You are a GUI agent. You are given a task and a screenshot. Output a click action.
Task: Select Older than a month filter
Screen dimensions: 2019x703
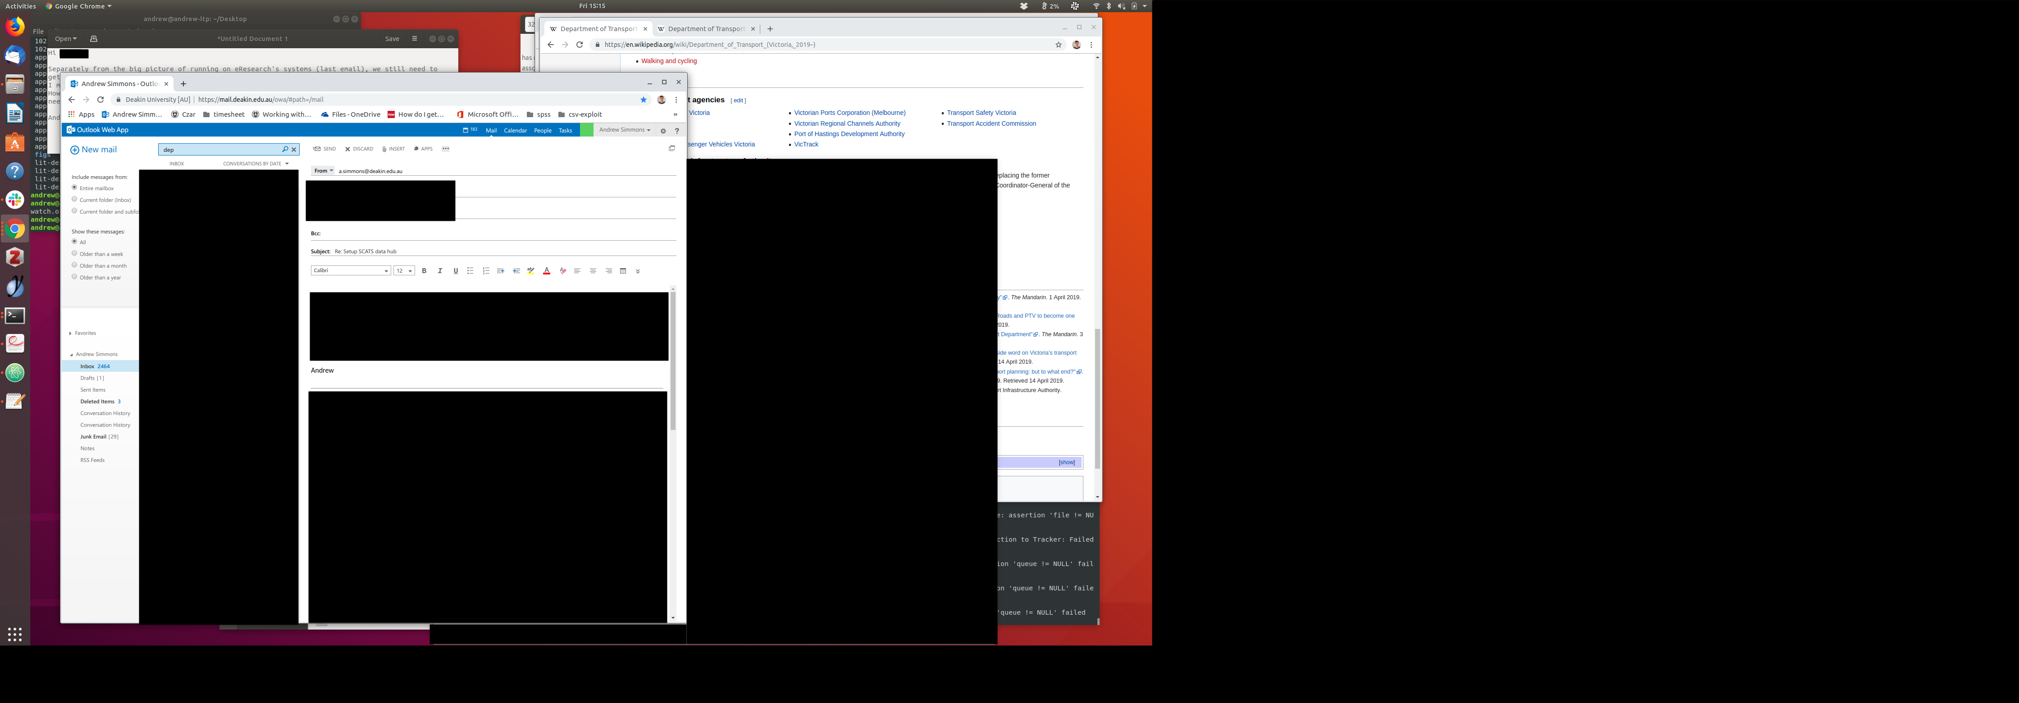74,265
